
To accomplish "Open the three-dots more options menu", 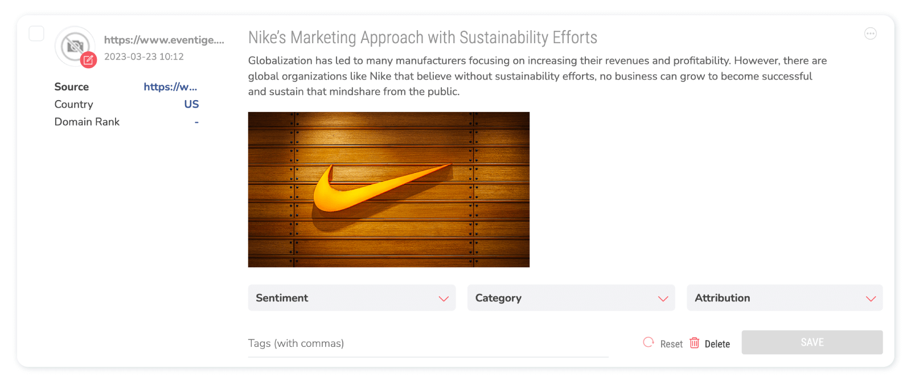I will [x=870, y=34].
